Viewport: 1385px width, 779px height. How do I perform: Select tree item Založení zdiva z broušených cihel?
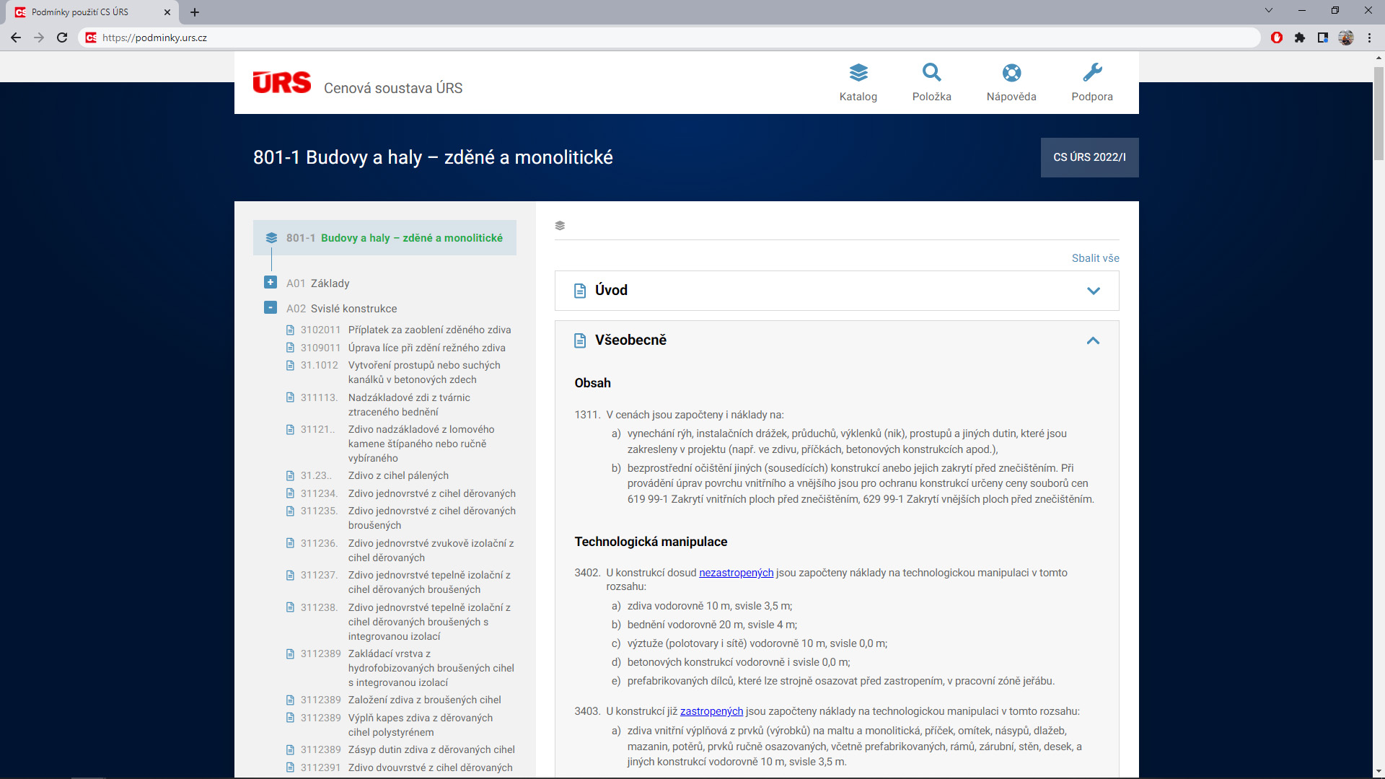click(x=424, y=700)
